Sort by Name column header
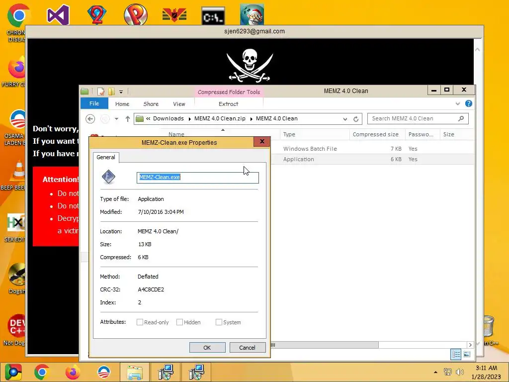 [219, 133]
